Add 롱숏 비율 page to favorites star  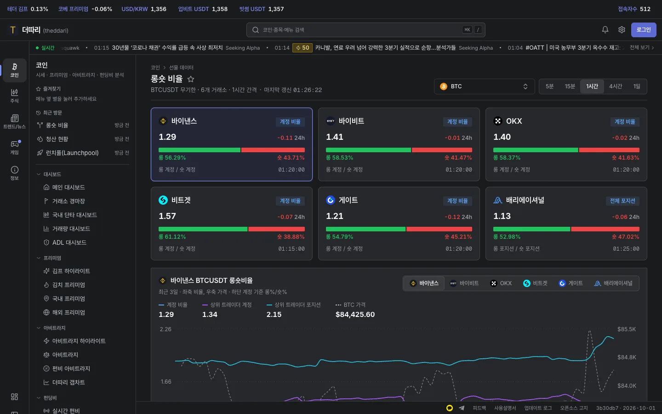point(191,79)
